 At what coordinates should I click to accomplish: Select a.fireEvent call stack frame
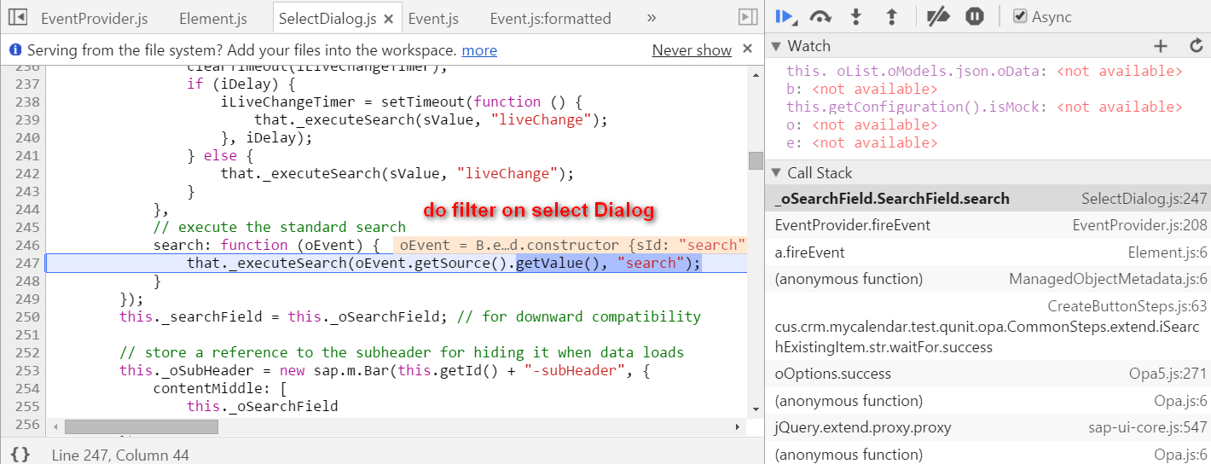point(988,252)
